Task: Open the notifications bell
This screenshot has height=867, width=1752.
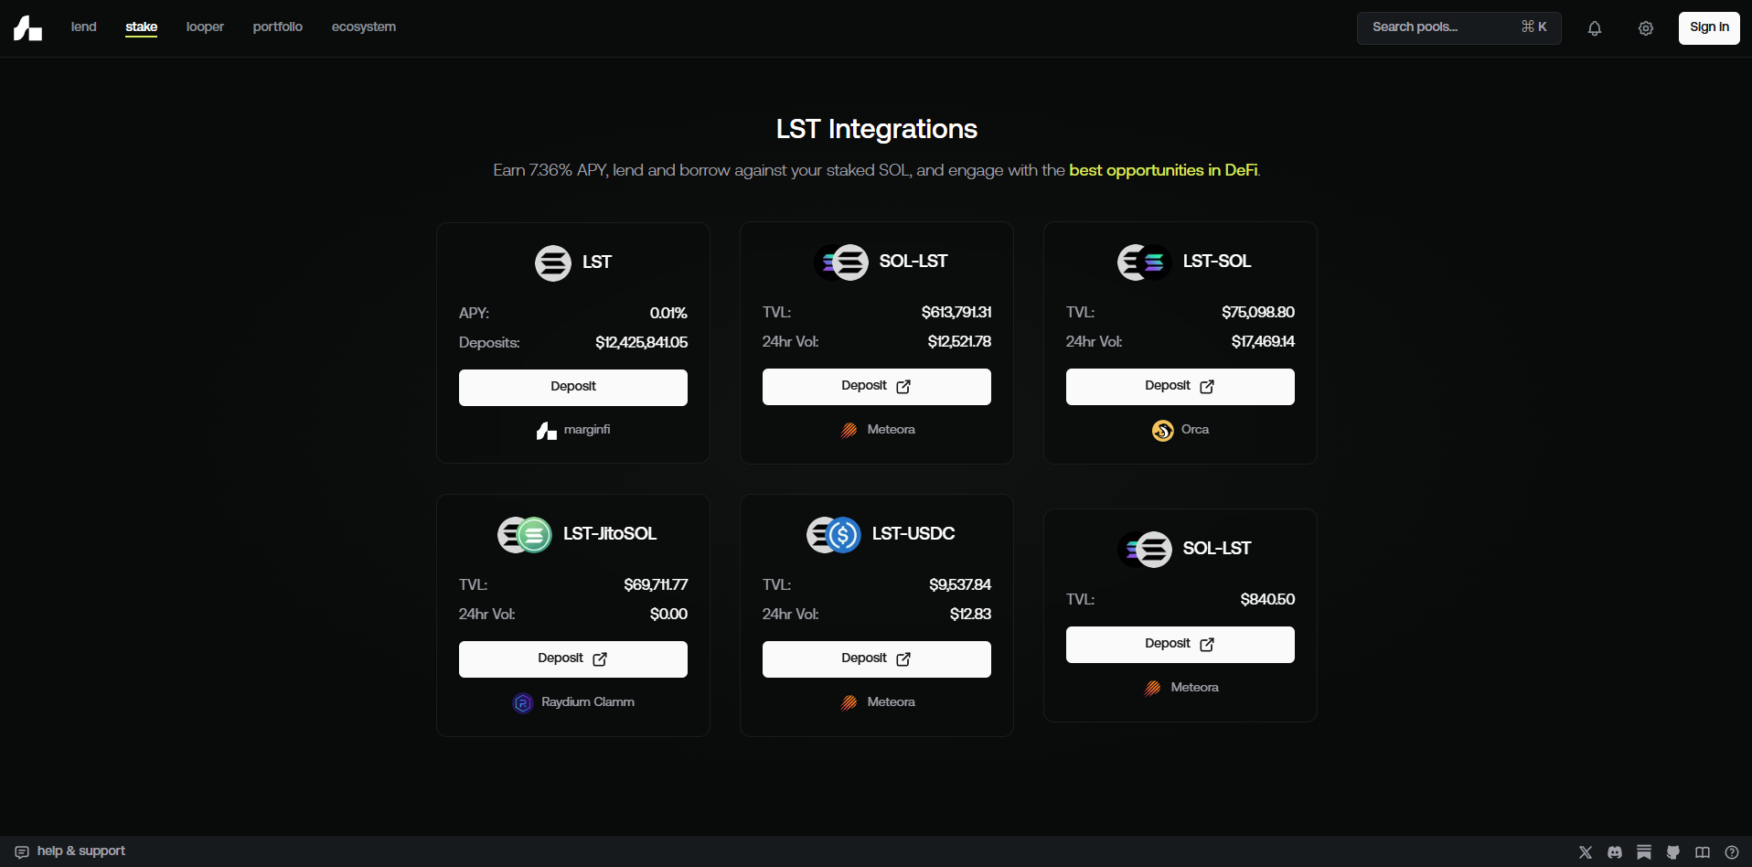Action: tap(1595, 28)
